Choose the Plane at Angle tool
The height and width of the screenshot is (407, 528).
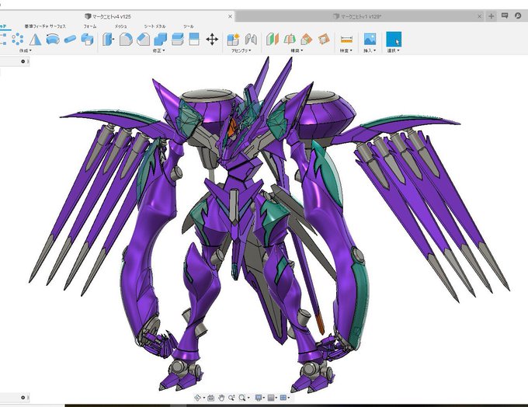point(290,40)
